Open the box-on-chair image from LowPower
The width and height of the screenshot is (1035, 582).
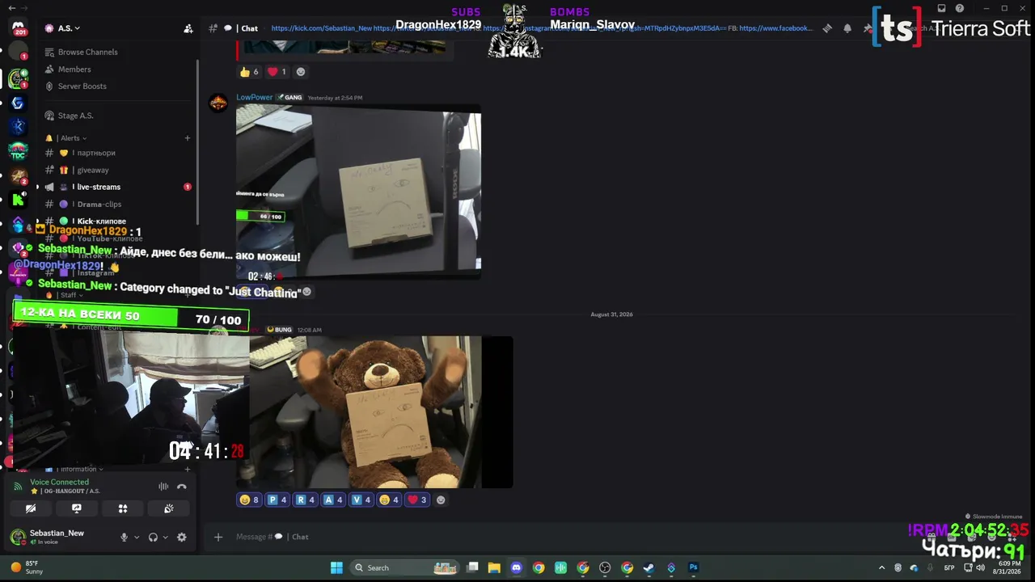[358, 191]
